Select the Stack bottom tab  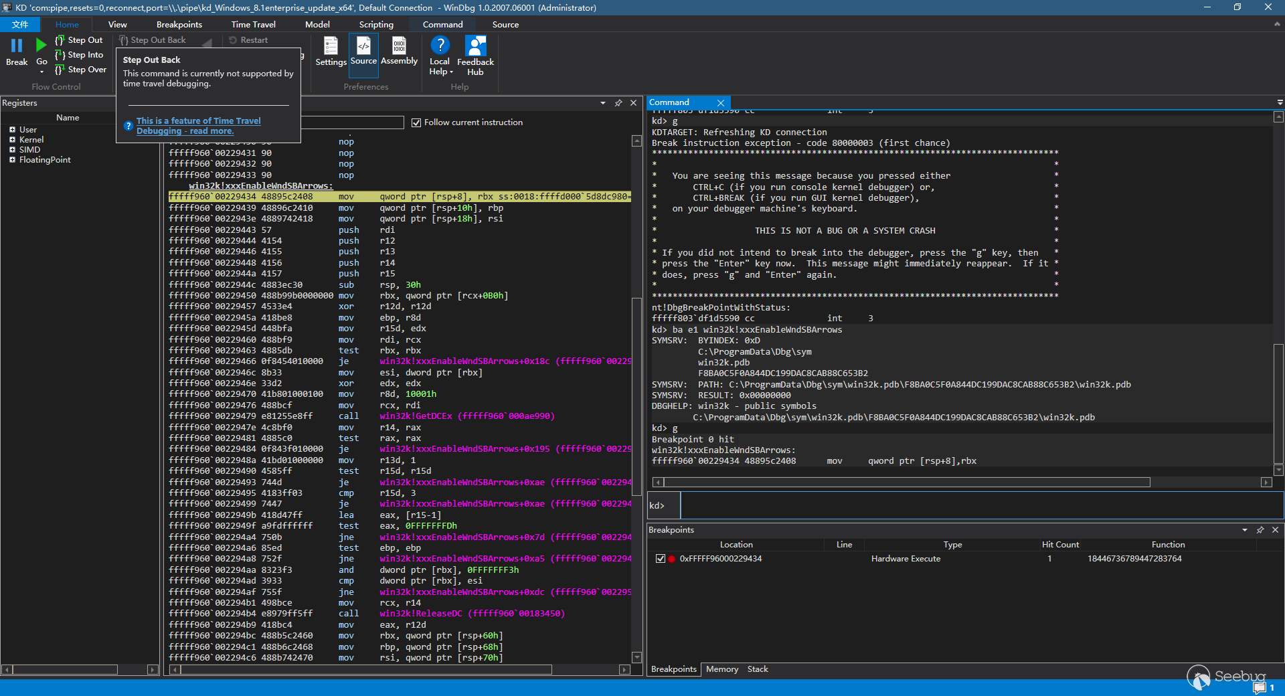758,669
